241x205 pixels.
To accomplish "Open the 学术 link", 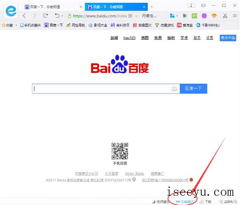I will pyautogui.click(x=184, y=38).
